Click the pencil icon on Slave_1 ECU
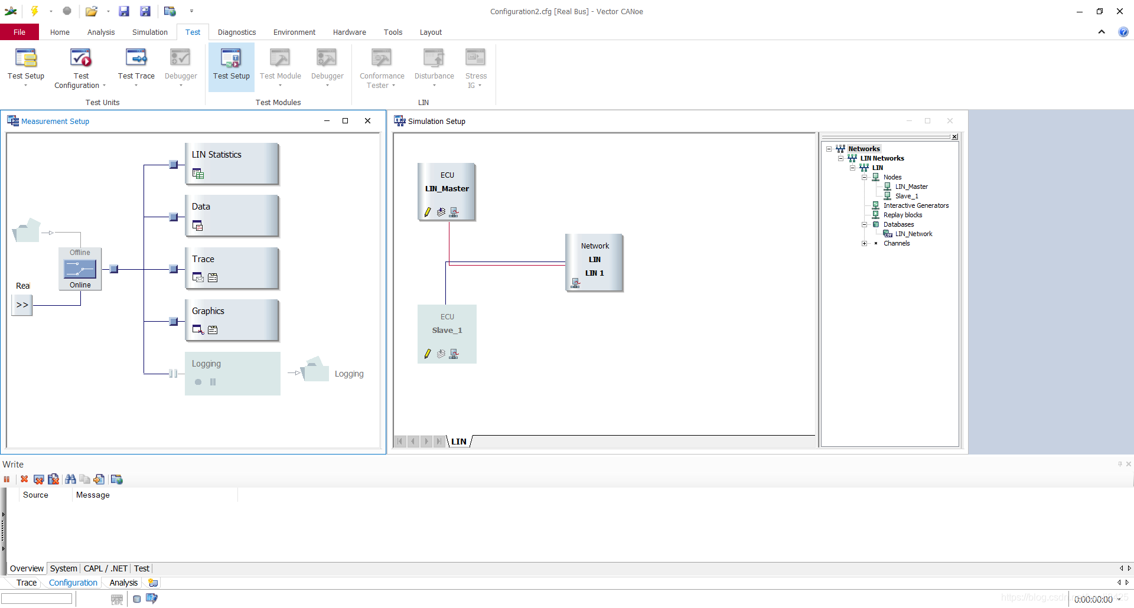The height and width of the screenshot is (608, 1134). [428, 354]
